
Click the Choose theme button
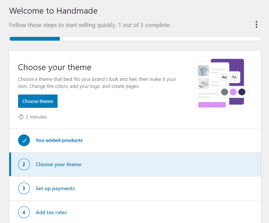click(x=38, y=101)
